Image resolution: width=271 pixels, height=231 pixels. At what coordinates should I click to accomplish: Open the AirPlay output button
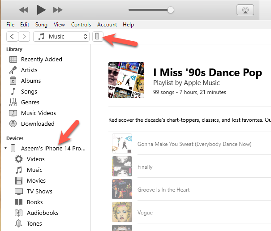pos(245,10)
